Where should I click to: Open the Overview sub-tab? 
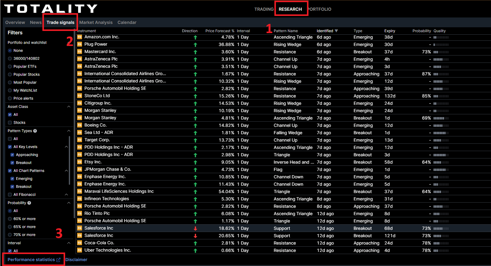[15, 22]
